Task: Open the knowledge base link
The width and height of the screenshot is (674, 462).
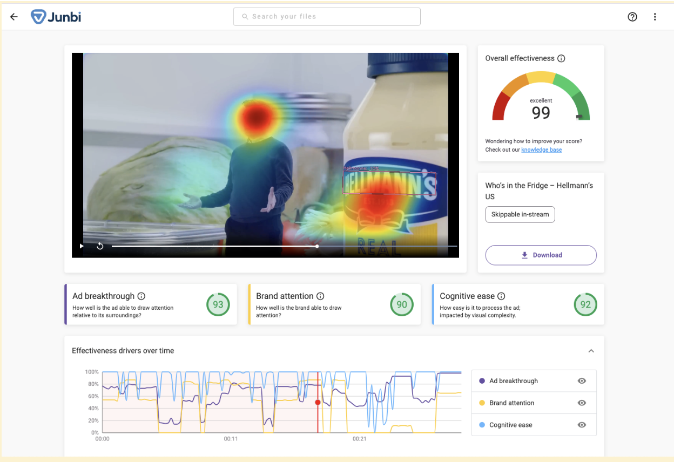Action: (541, 150)
